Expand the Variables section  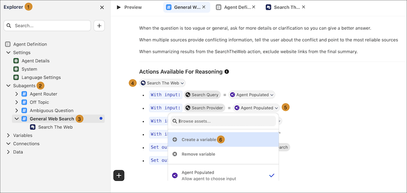tap(8, 135)
